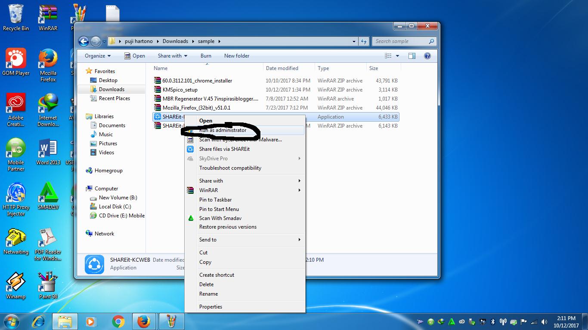588x330 pixels.
Task: Open Properties from the context menu
Action: click(244, 307)
